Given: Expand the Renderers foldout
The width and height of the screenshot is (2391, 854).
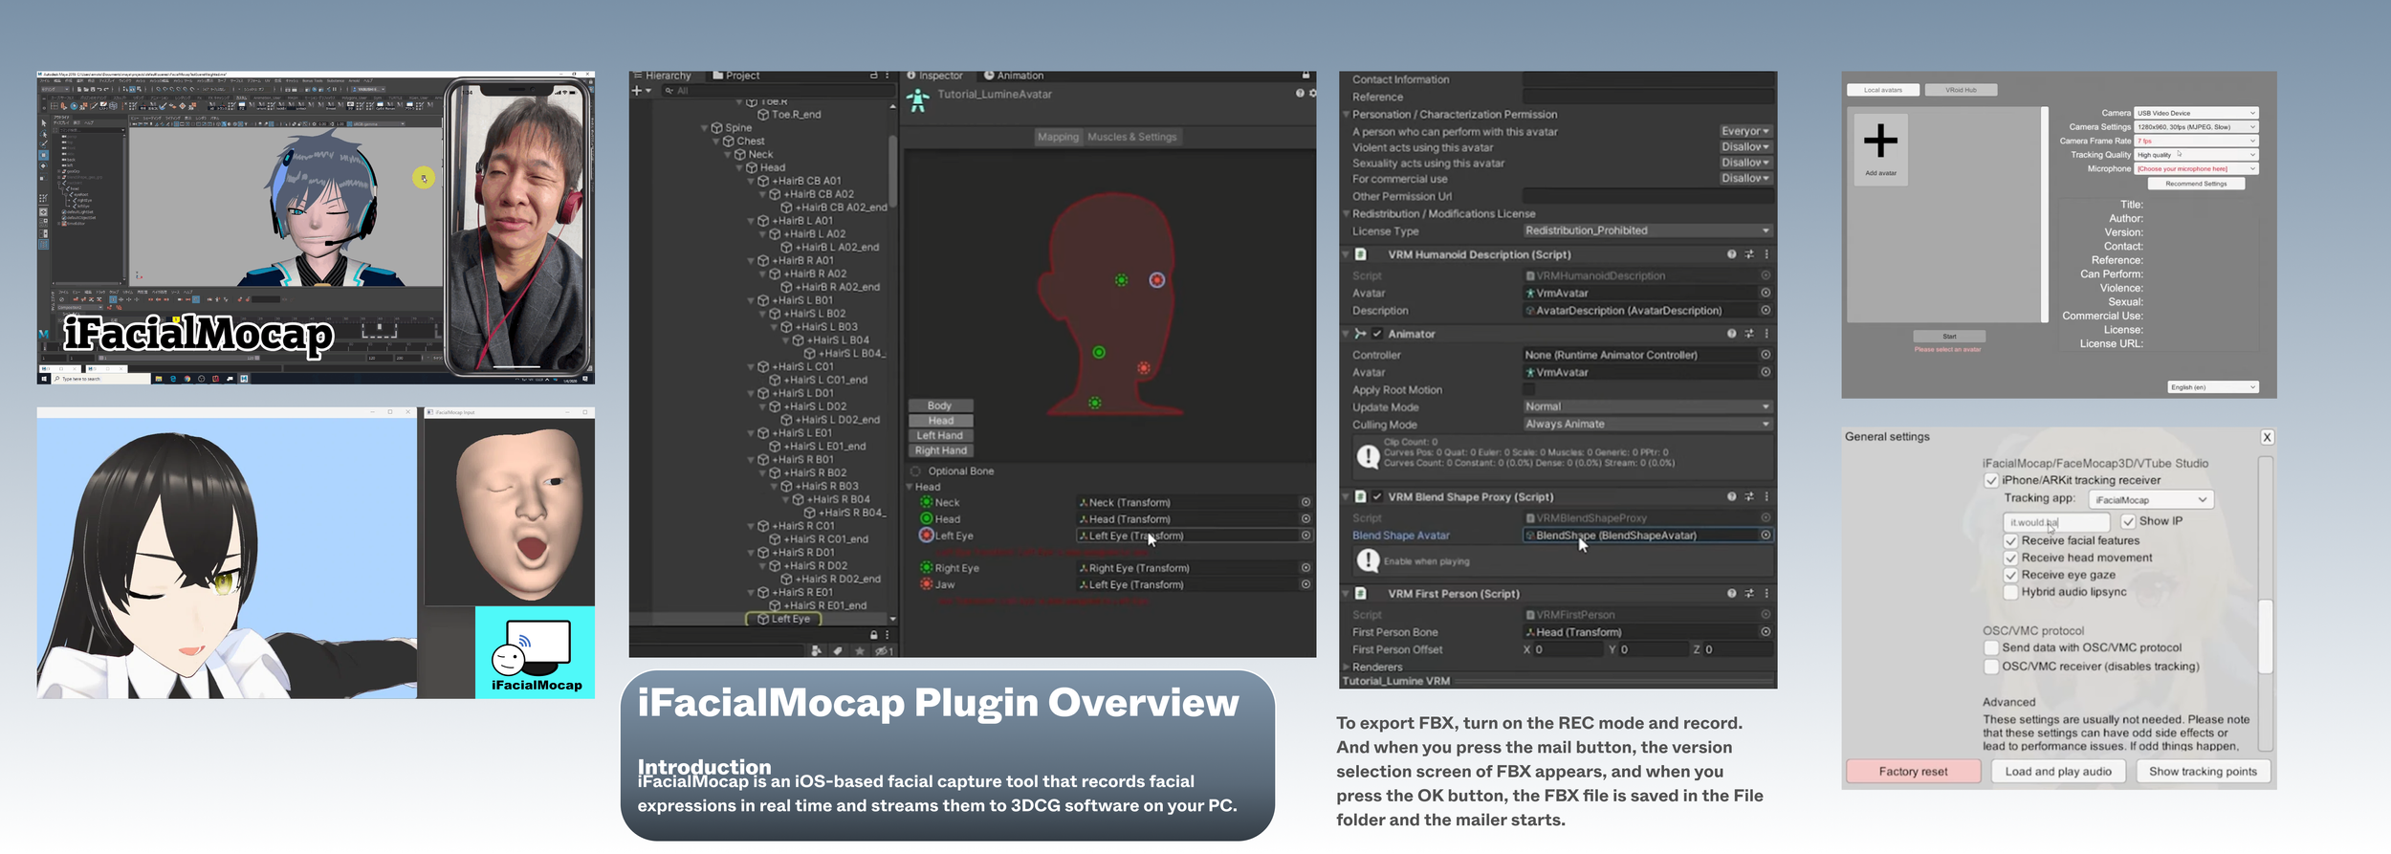Looking at the screenshot, I should pos(1347,667).
